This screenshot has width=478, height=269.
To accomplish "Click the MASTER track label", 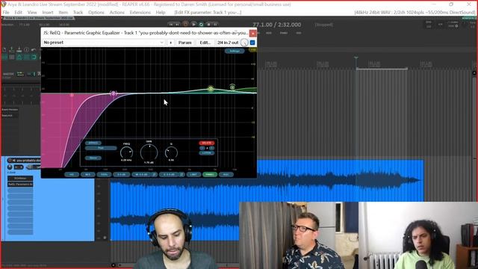I will click(x=8, y=74).
